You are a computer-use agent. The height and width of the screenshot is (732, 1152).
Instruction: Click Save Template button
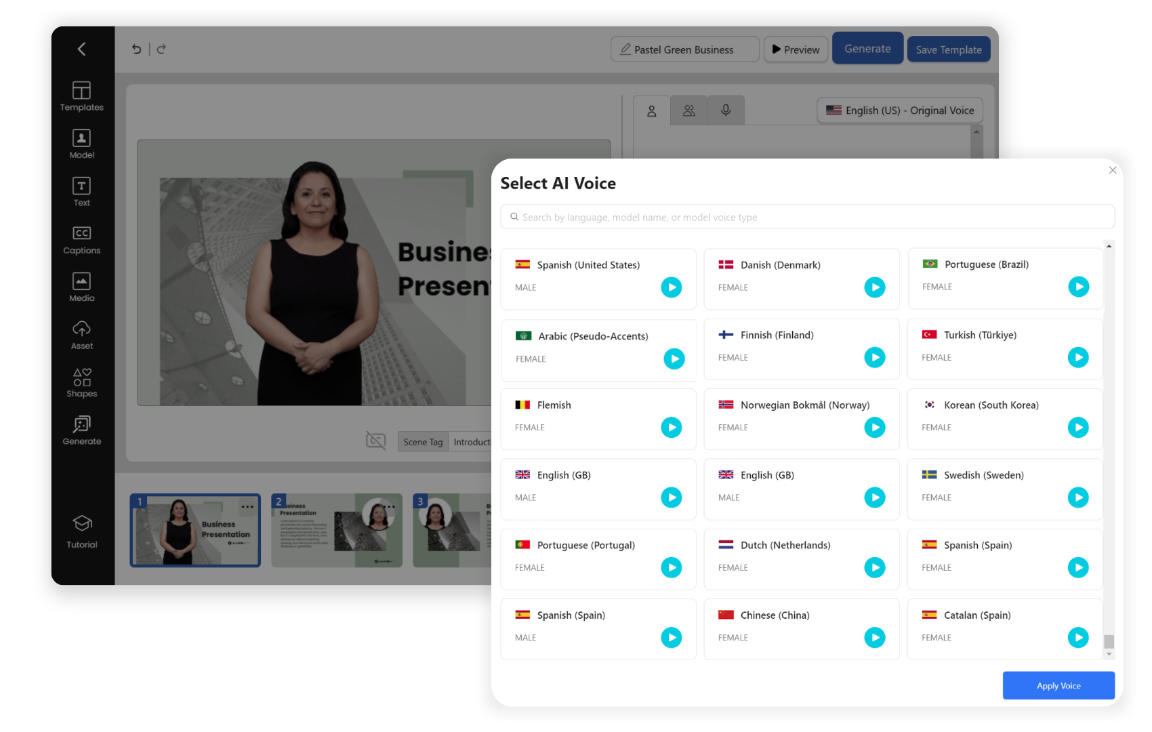(949, 49)
